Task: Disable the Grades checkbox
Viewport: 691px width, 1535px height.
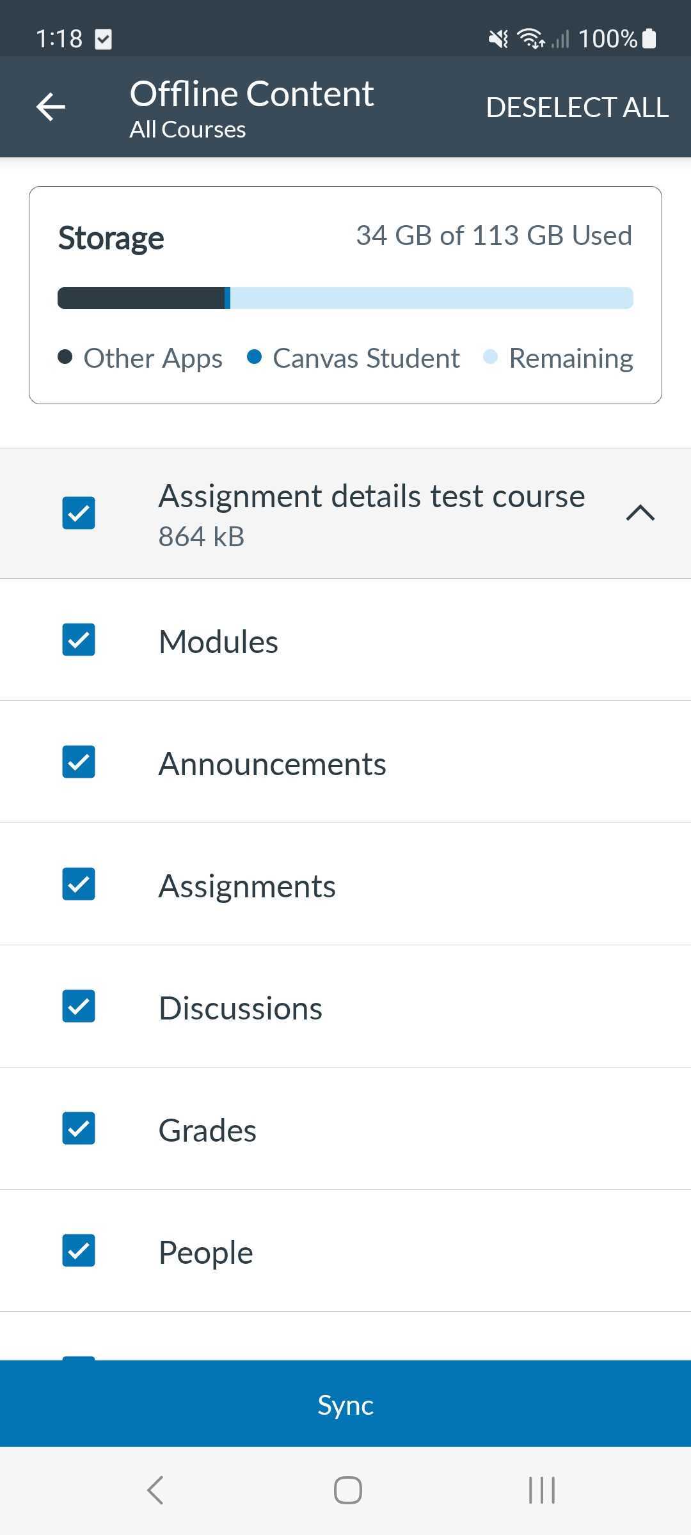Action: [79, 1128]
